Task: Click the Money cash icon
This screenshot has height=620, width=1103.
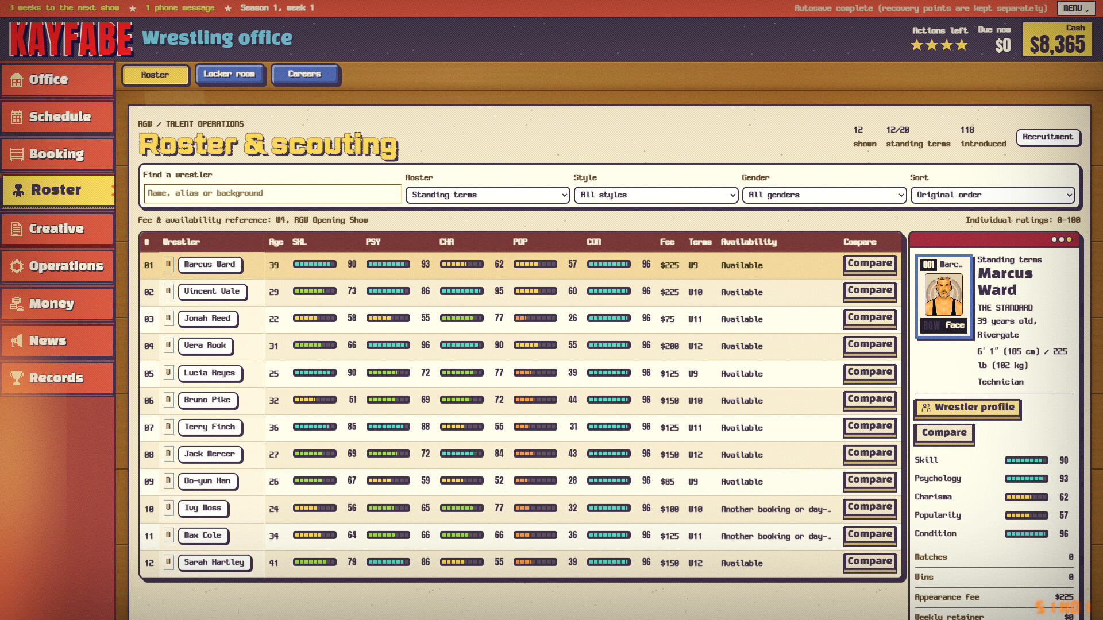Action: pos(17,304)
